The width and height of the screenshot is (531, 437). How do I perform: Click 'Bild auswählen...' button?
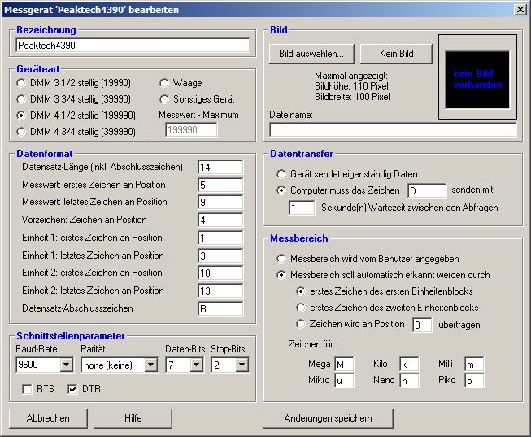[311, 54]
